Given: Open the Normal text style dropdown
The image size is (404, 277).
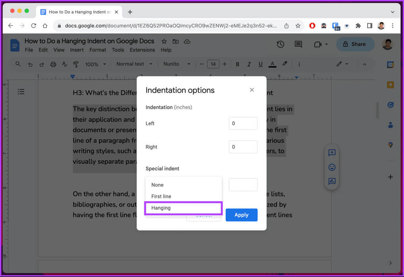Looking at the screenshot, I should (134, 64).
